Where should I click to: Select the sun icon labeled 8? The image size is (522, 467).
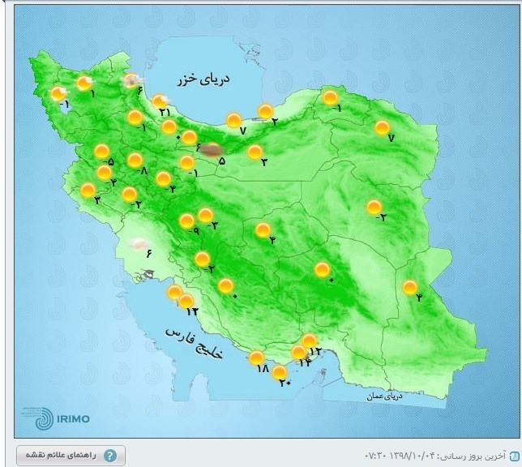[x=135, y=160]
